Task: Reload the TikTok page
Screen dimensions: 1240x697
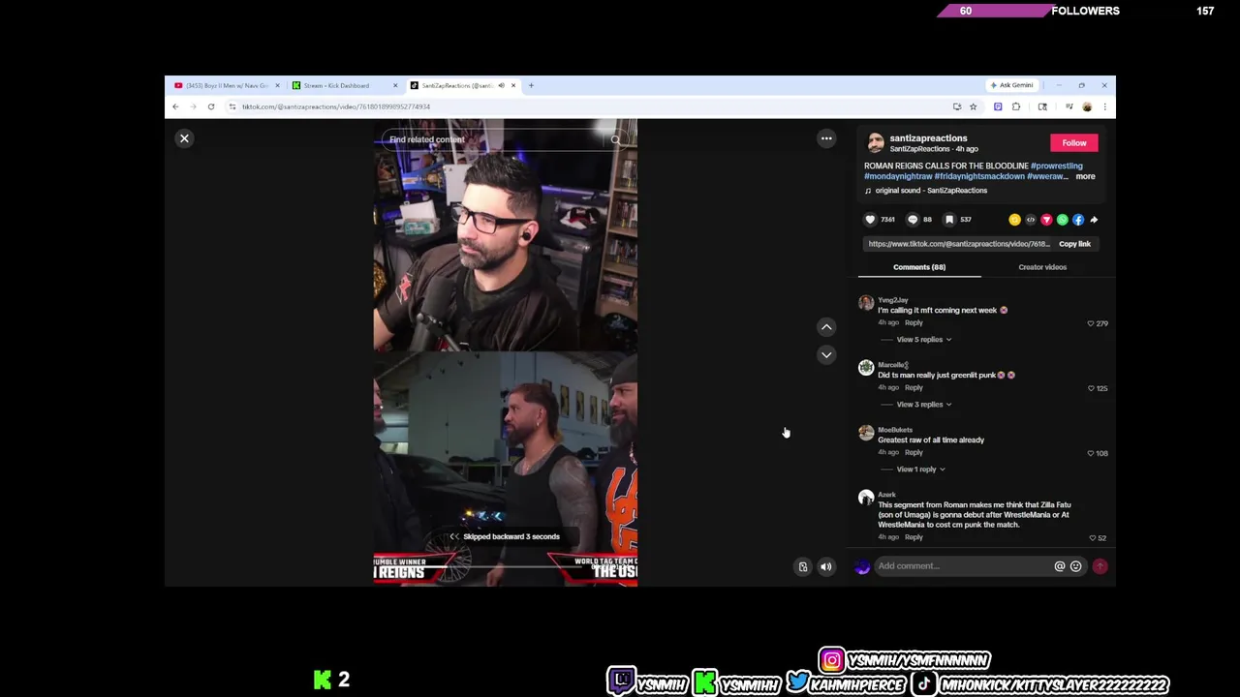Action: pyautogui.click(x=210, y=106)
